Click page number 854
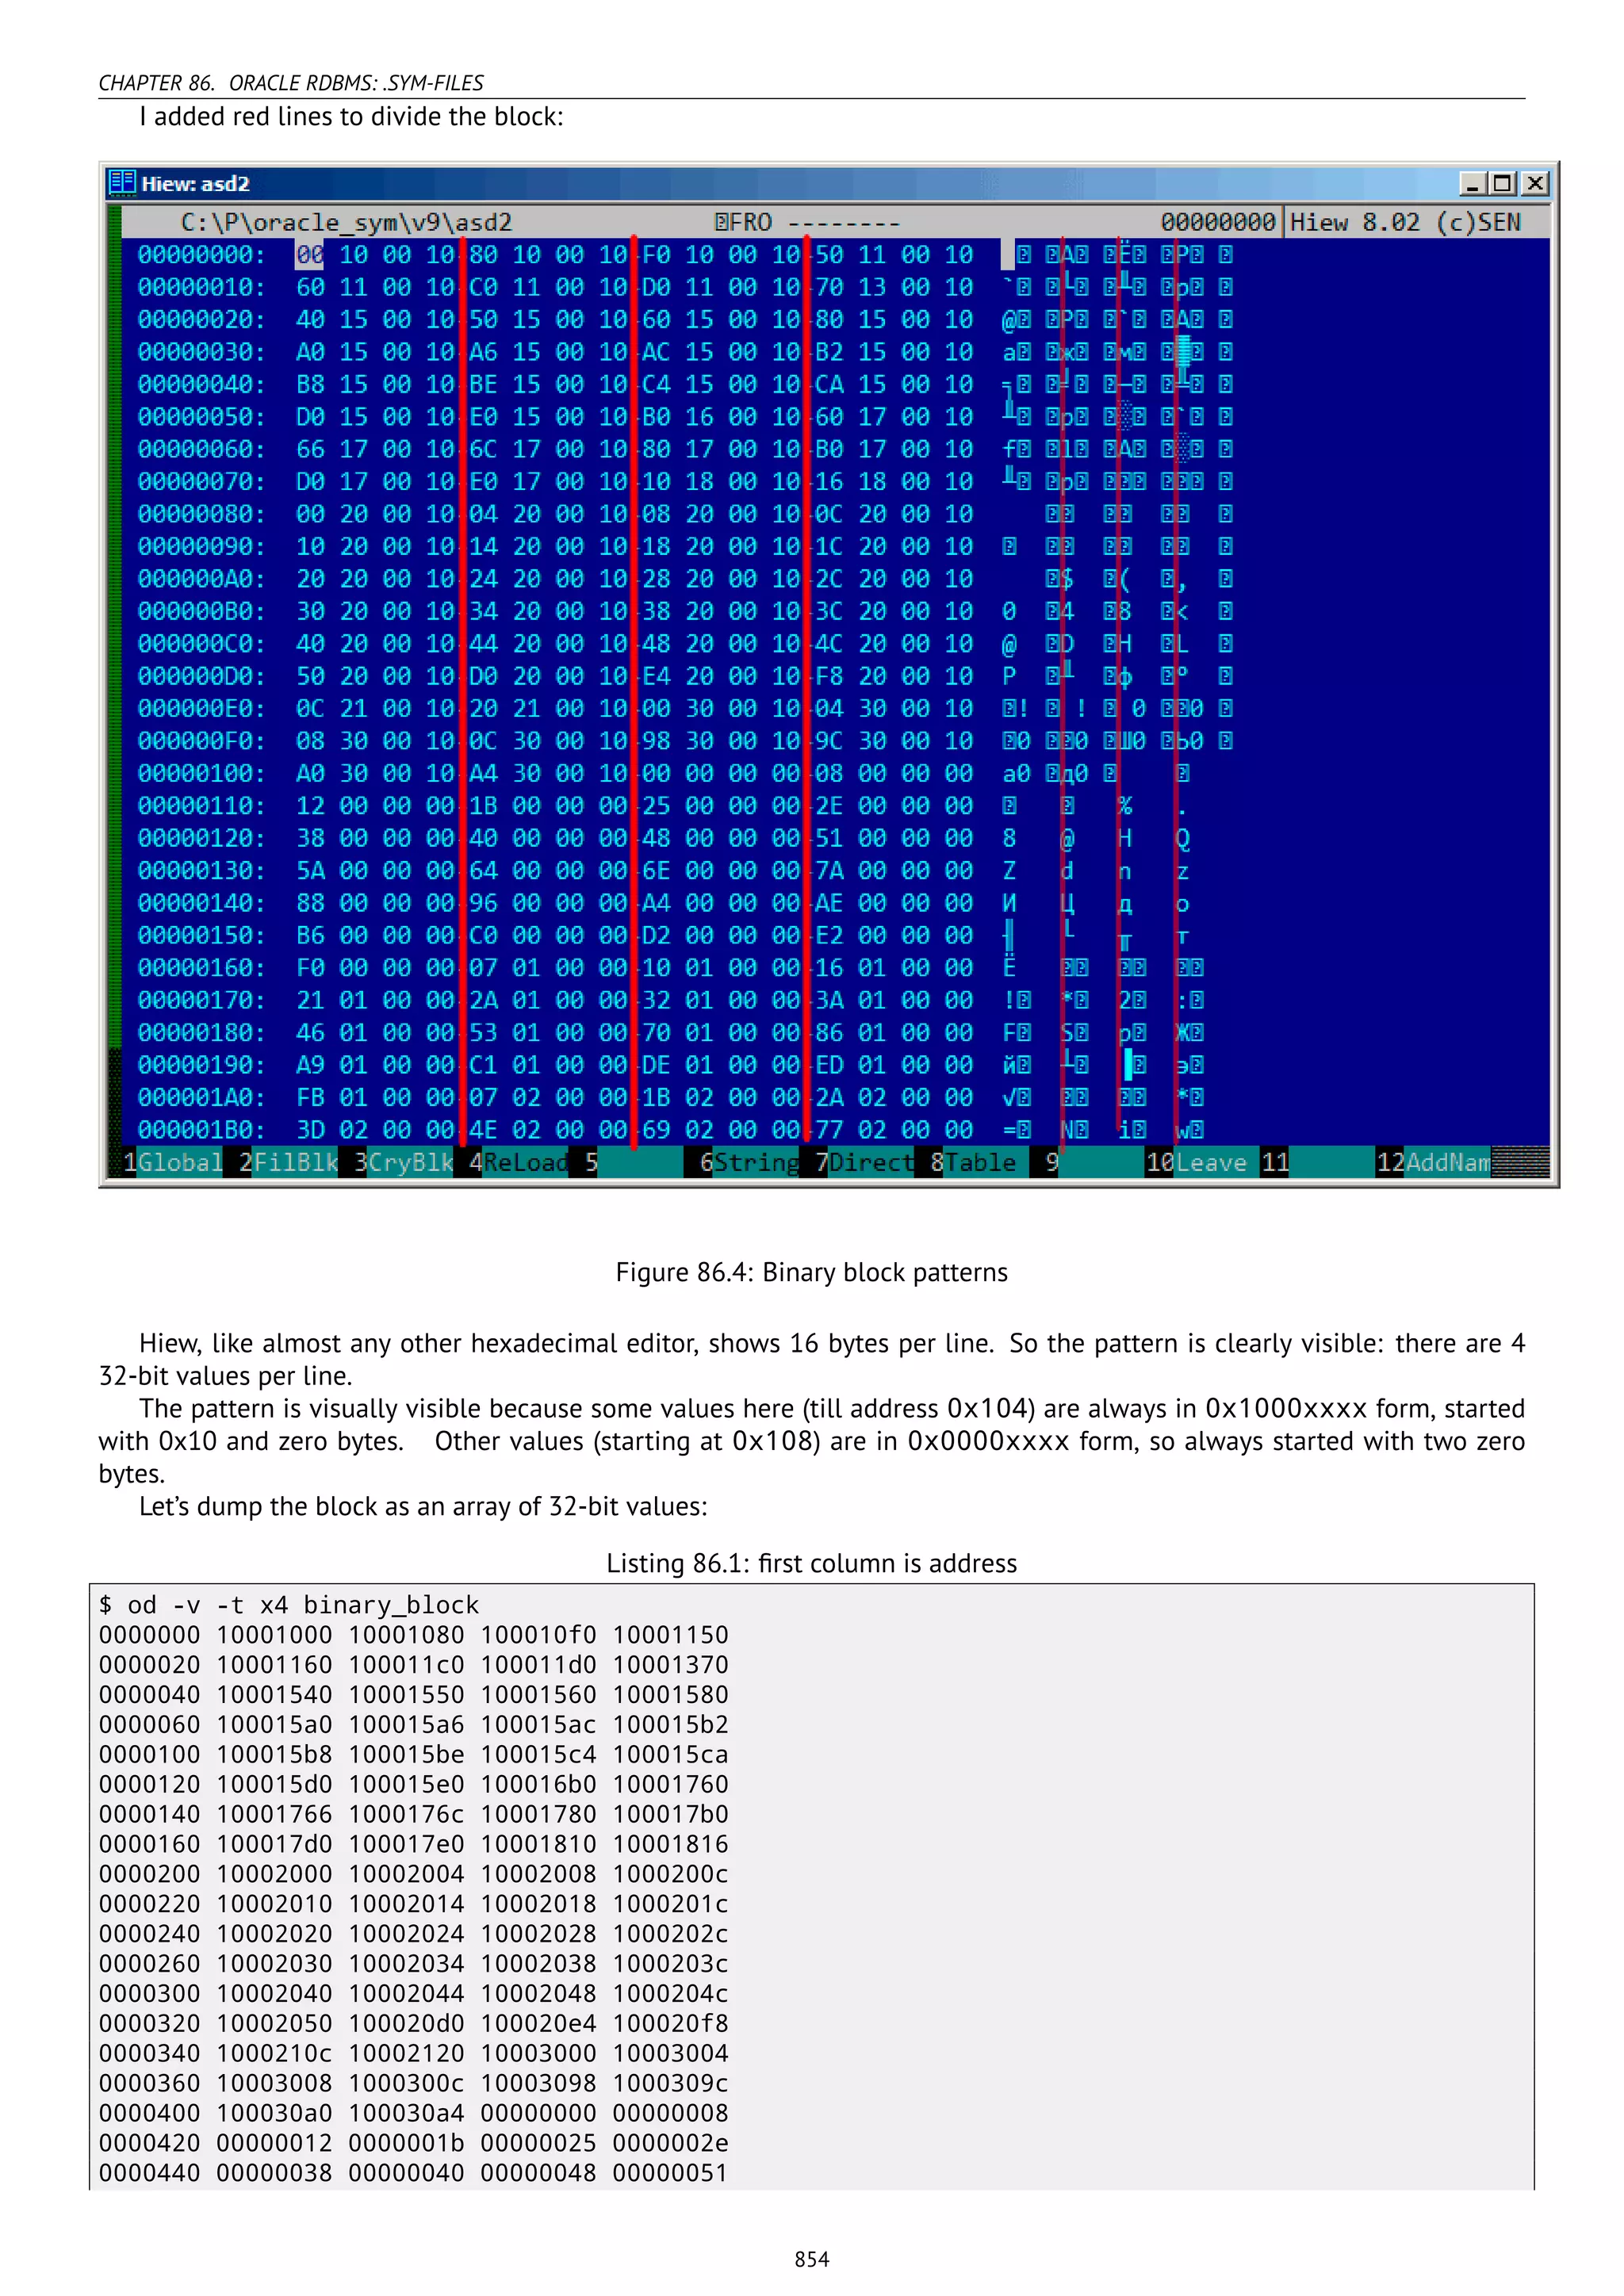The height and width of the screenshot is (2296, 1624). (811, 2259)
